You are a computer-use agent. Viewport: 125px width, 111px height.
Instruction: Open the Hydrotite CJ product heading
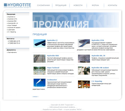pos(52,40)
